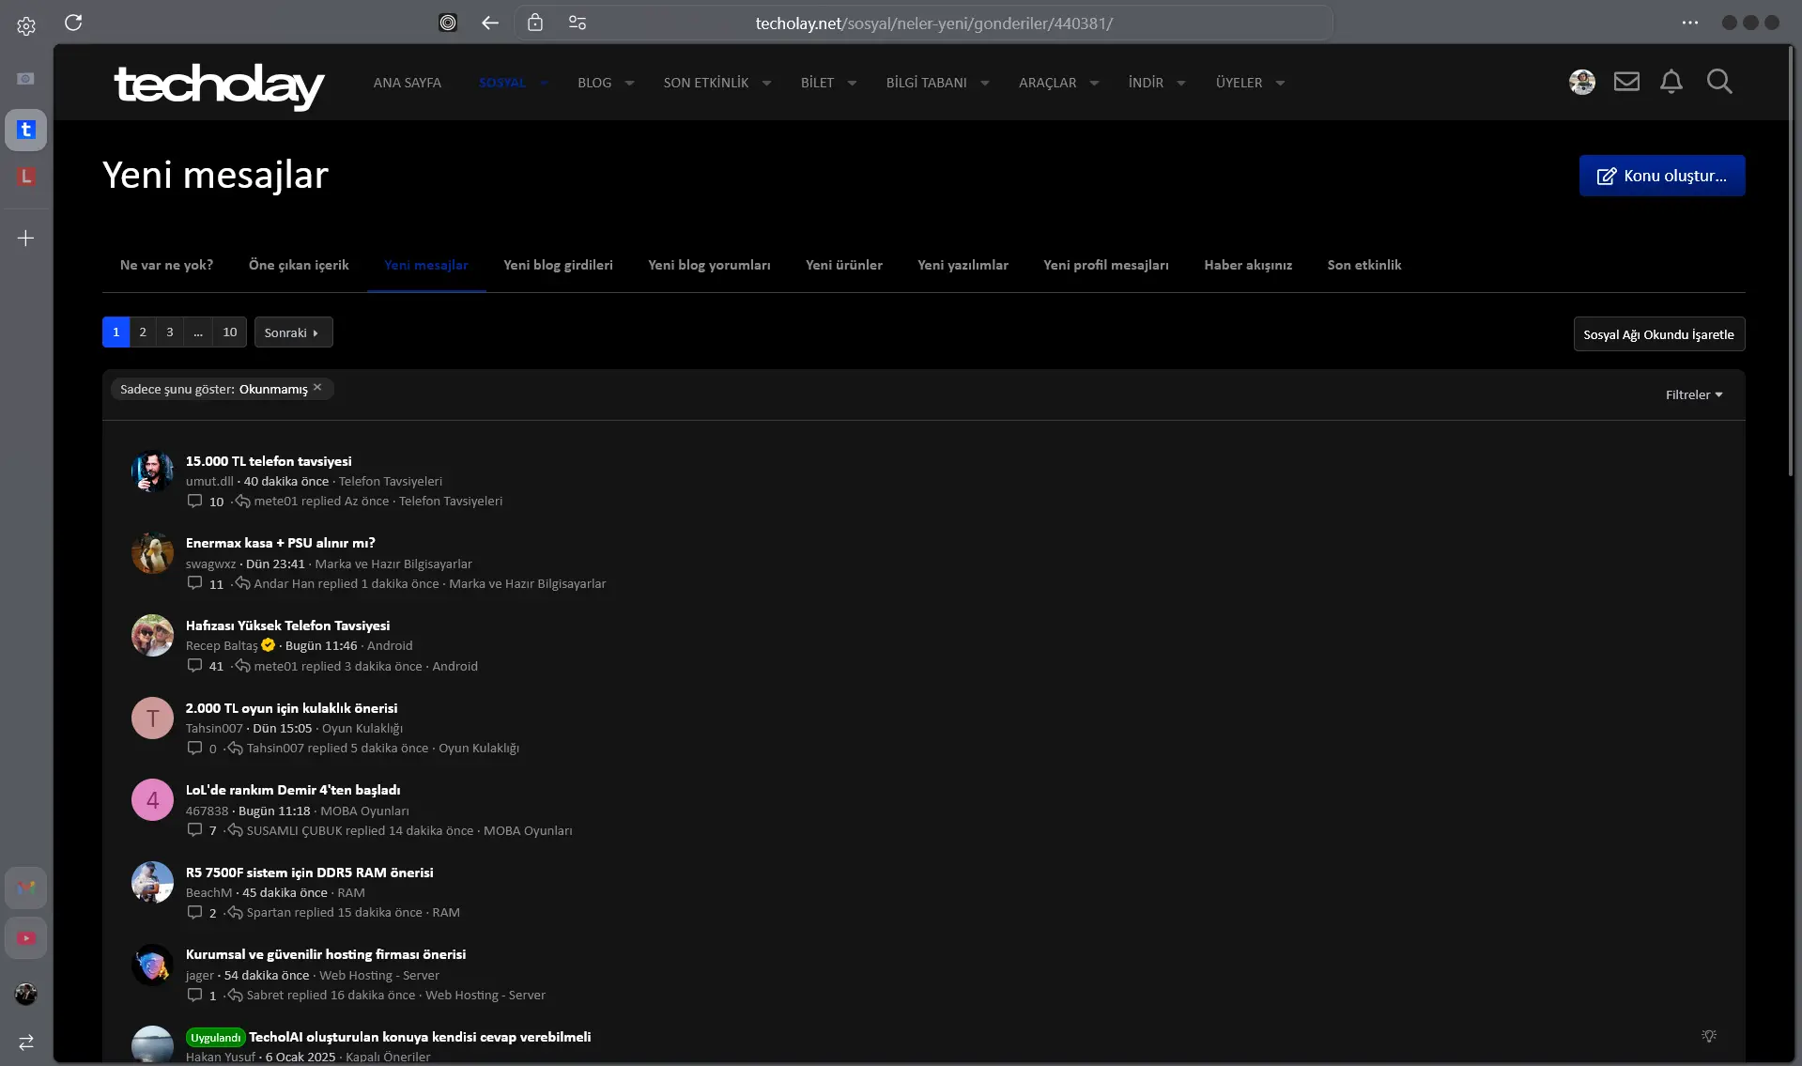Open the user profile avatar in header
The image size is (1802, 1066).
[x=1582, y=82]
